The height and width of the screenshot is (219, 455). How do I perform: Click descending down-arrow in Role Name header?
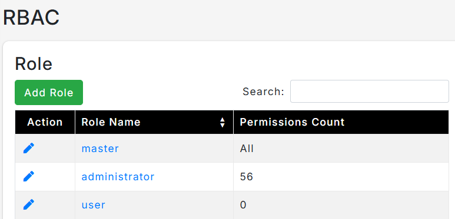coord(222,125)
